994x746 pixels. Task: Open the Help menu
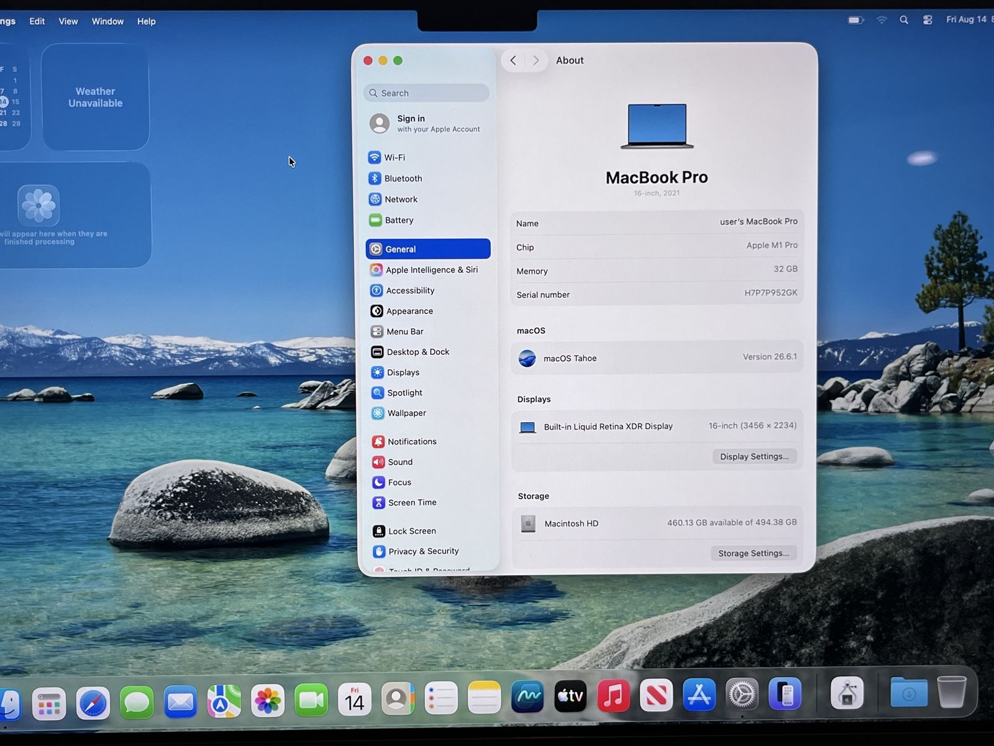tap(147, 21)
